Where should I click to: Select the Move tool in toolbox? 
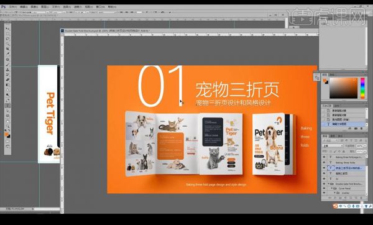7,29
